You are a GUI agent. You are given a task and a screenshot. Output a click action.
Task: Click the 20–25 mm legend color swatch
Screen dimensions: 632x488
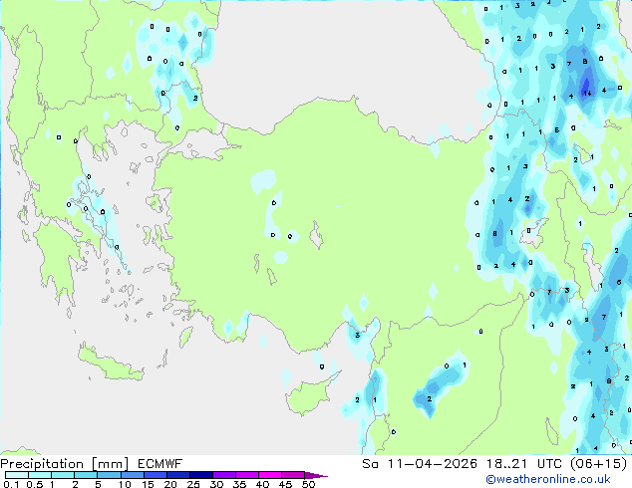[177, 475]
